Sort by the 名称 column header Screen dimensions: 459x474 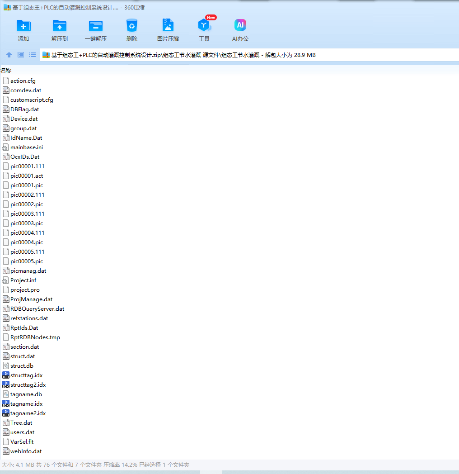coord(6,71)
